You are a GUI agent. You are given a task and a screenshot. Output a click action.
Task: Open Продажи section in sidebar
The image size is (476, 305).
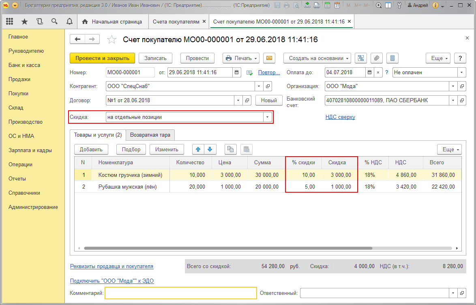click(x=19, y=79)
